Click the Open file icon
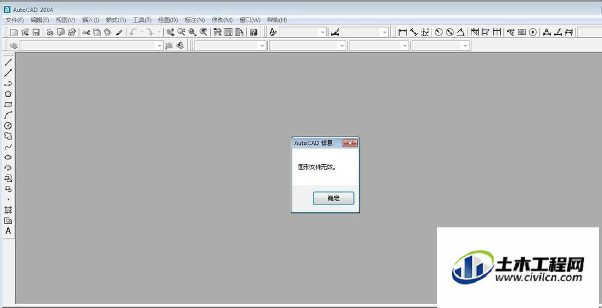Viewport: 602px width, 308px height. [25, 32]
